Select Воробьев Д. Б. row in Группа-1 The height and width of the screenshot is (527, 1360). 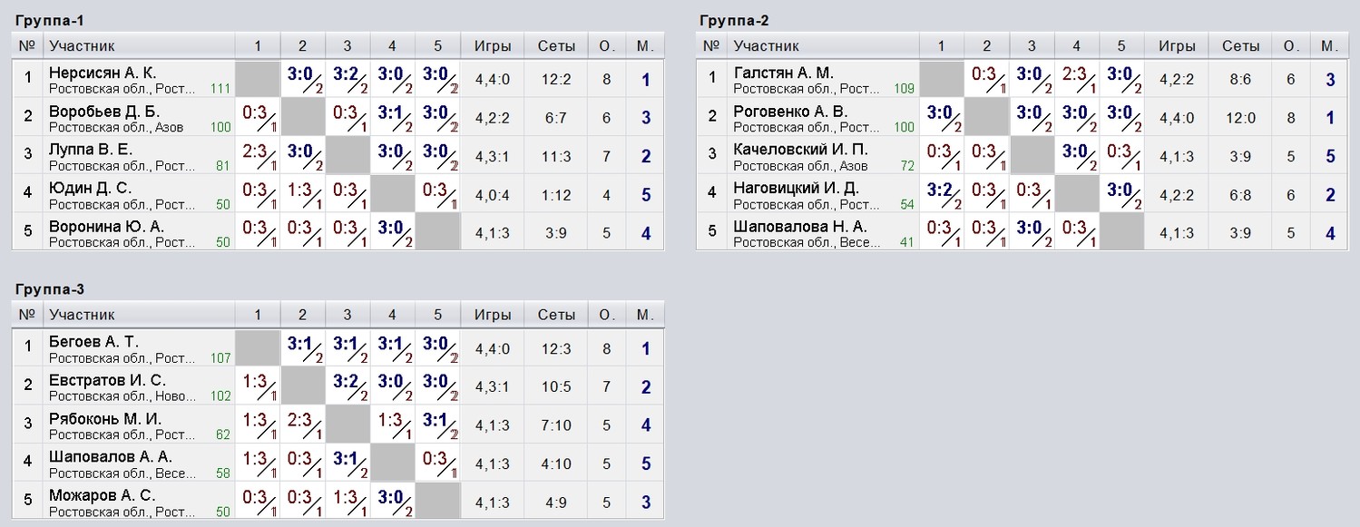(x=338, y=117)
